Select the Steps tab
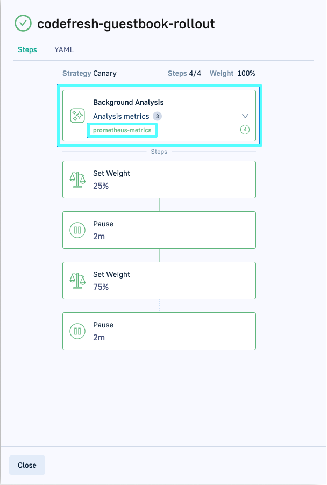The height and width of the screenshot is (485, 327). tap(27, 50)
